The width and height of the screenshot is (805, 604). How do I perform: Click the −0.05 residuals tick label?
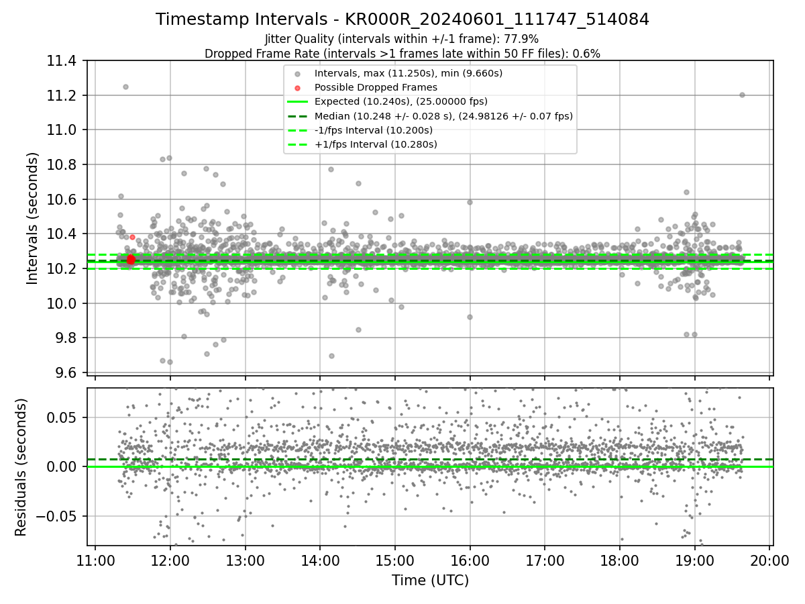[x=58, y=517]
